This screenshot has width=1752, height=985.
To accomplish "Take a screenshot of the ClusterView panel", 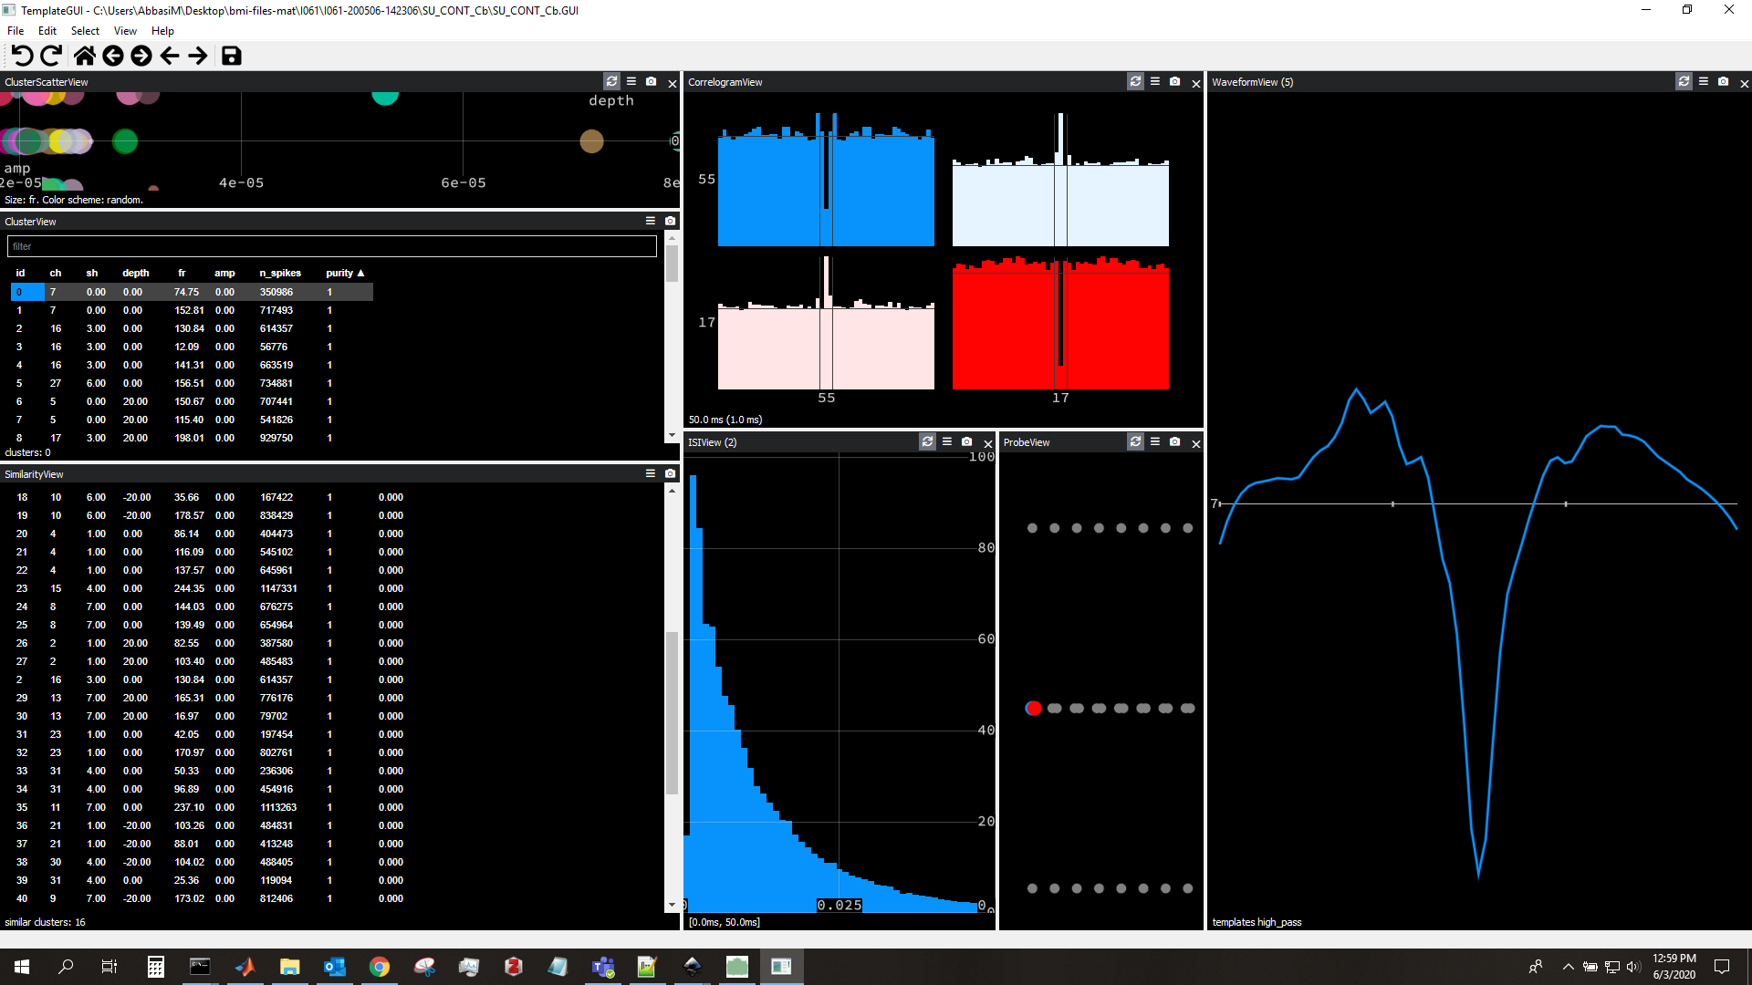I will point(671,221).
